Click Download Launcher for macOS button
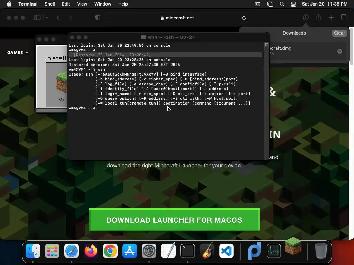Image resolution: width=354 pixels, height=265 pixels. [x=174, y=220]
